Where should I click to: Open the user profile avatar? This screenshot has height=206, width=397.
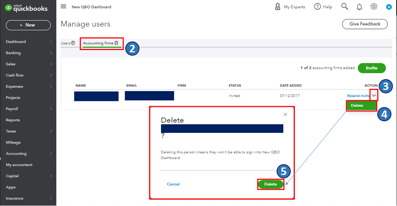(x=389, y=7)
